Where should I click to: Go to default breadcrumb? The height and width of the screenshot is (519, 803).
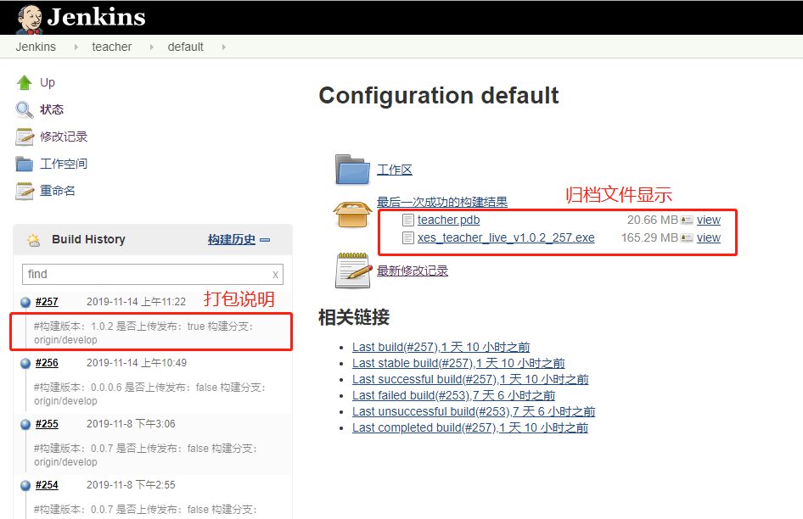[x=185, y=47]
